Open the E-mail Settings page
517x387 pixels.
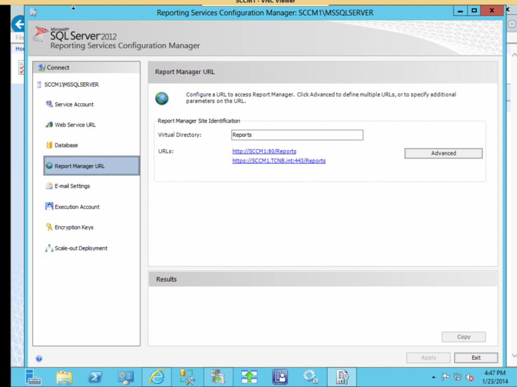click(72, 186)
